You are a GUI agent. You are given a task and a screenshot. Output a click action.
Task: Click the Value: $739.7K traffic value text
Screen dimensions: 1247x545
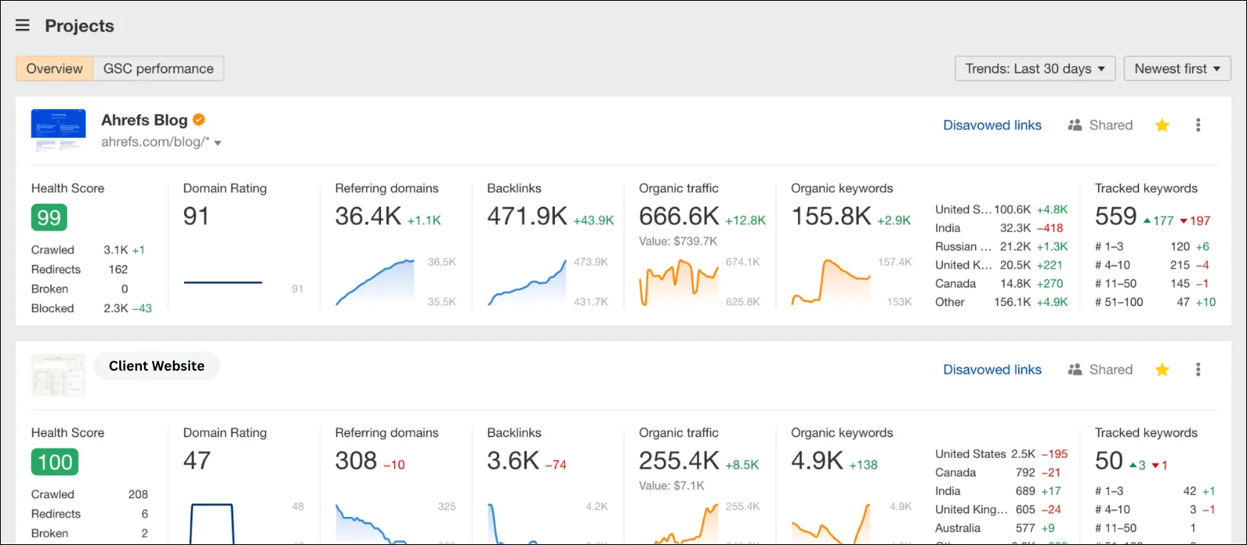point(678,241)
